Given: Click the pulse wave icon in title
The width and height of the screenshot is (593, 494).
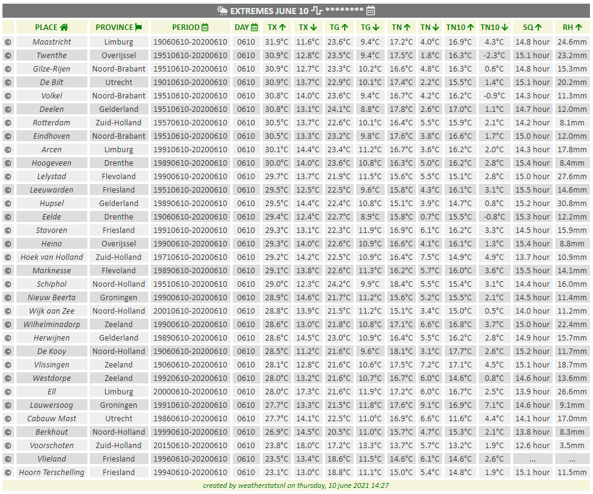Looking at the screenshot, I should tap(317, 10).
